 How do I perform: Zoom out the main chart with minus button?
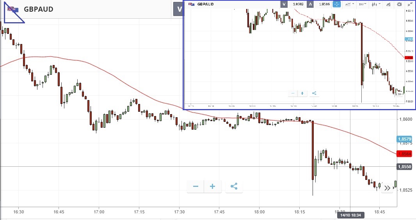point(196,187)
